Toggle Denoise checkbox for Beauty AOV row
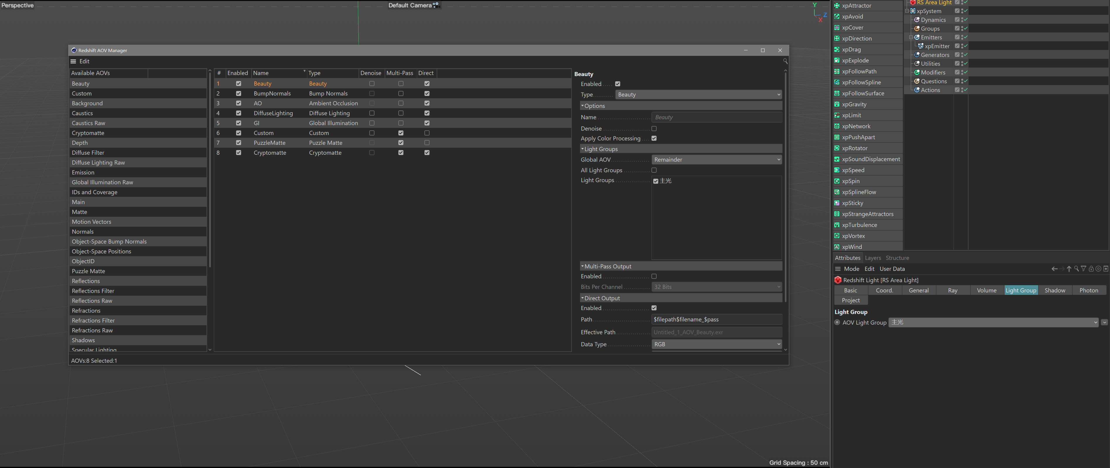The height and width of the screenshot is (468, 1110). 372,83
